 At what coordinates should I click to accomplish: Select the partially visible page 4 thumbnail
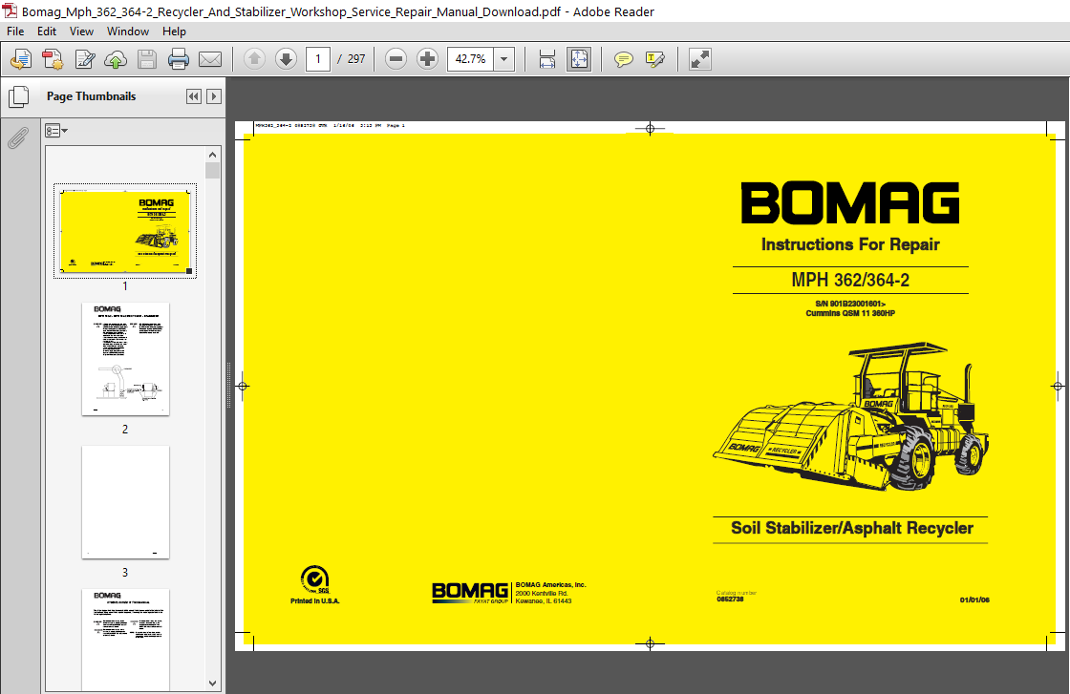pos(125,640)
